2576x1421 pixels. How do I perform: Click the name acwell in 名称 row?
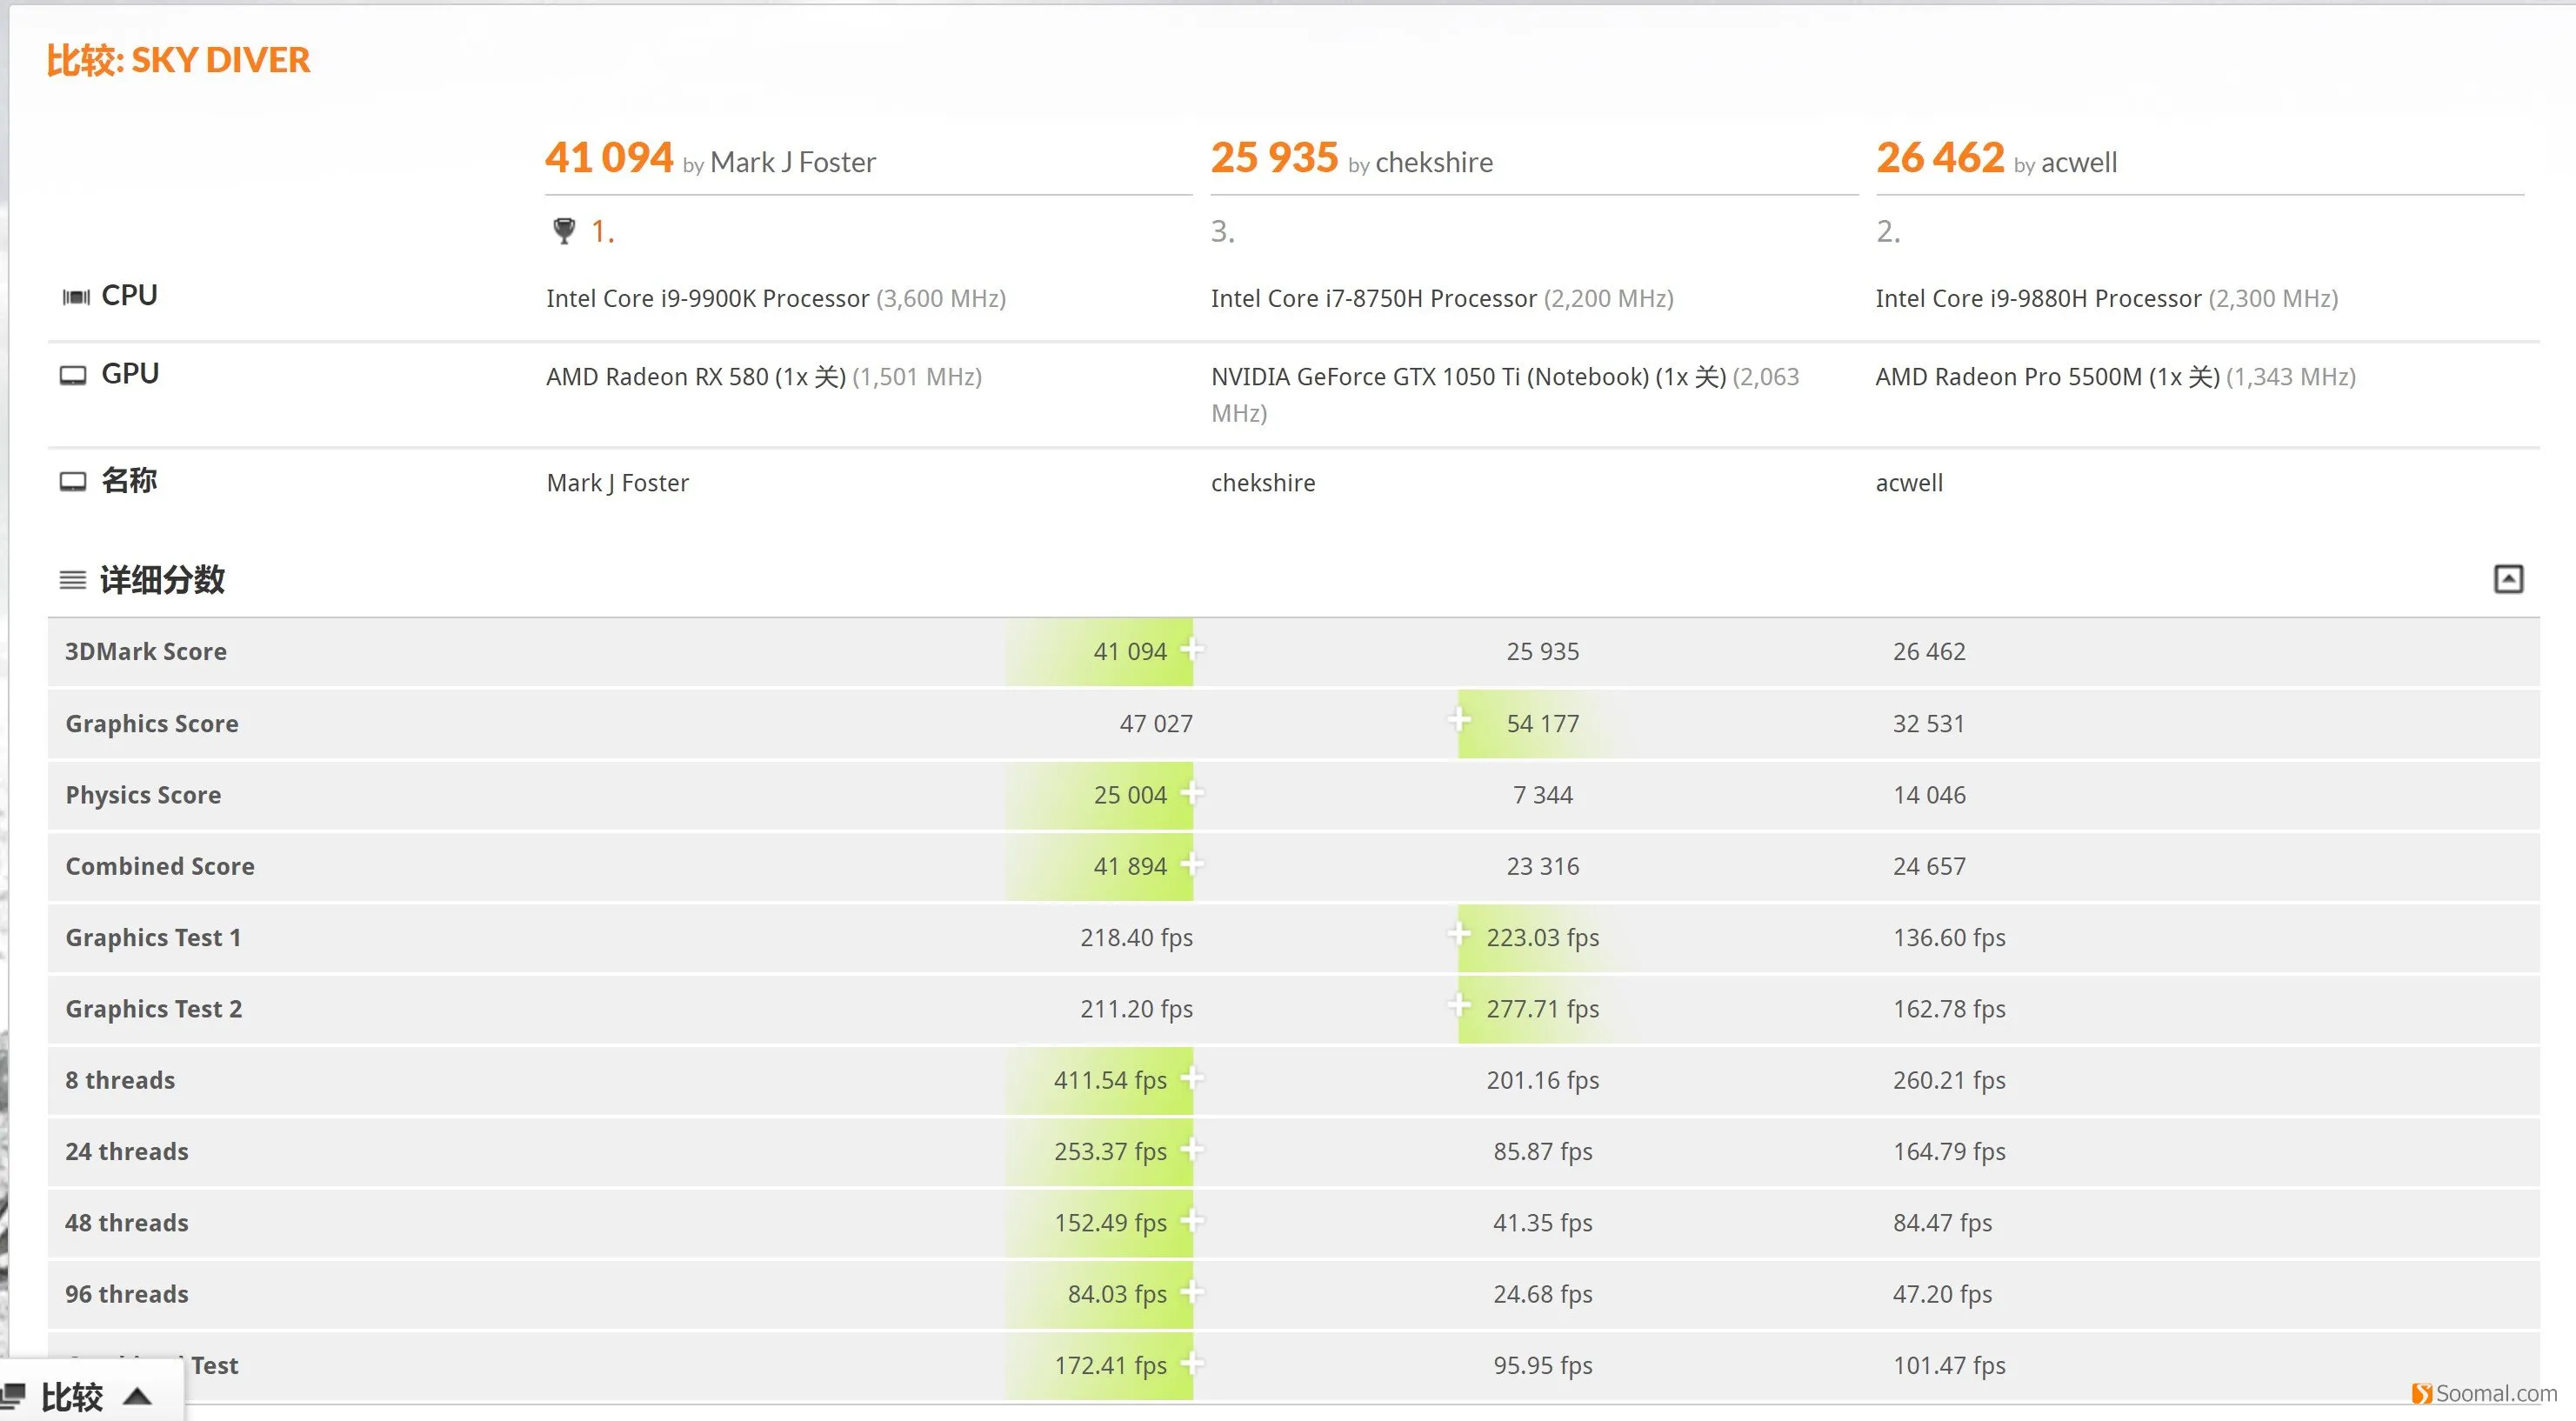click(1909, 483)
